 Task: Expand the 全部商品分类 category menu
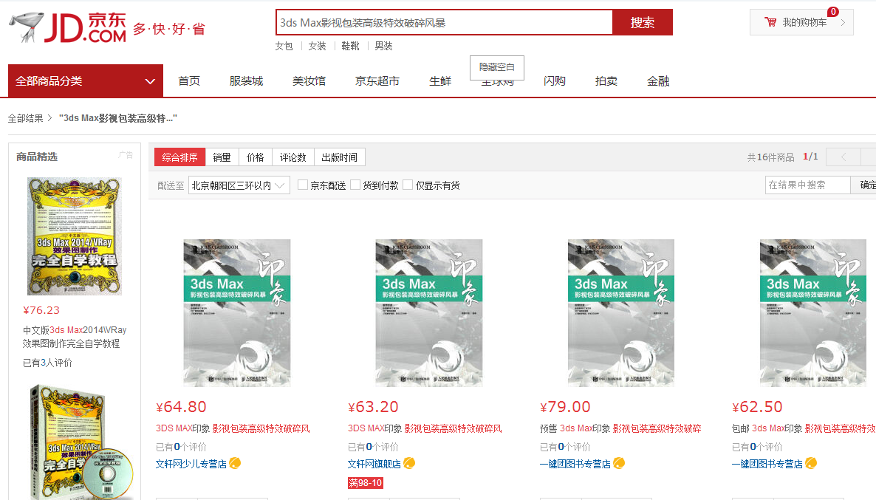pyautogui.click(x=86, y=81)
